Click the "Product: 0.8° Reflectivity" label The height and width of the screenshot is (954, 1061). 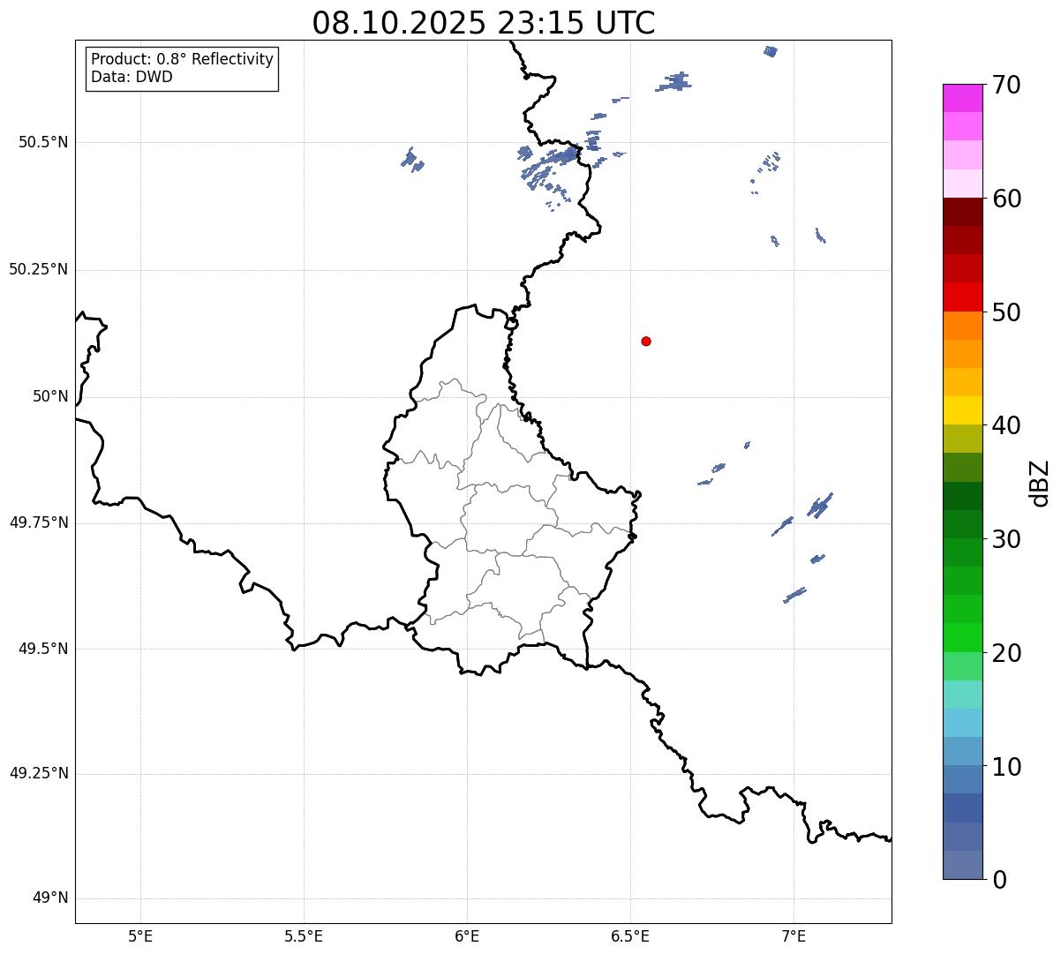(183, 59)
